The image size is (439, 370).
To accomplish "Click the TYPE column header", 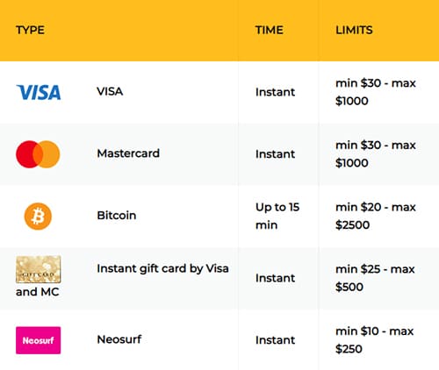I will (30, 30).
